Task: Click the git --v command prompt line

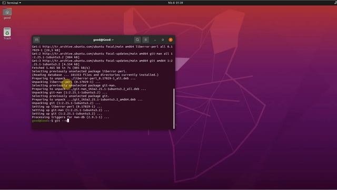Action: 51,121
